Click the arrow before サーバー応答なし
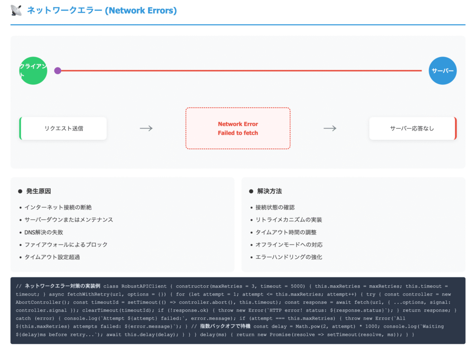The image size is (476, 347). point(330,129)
